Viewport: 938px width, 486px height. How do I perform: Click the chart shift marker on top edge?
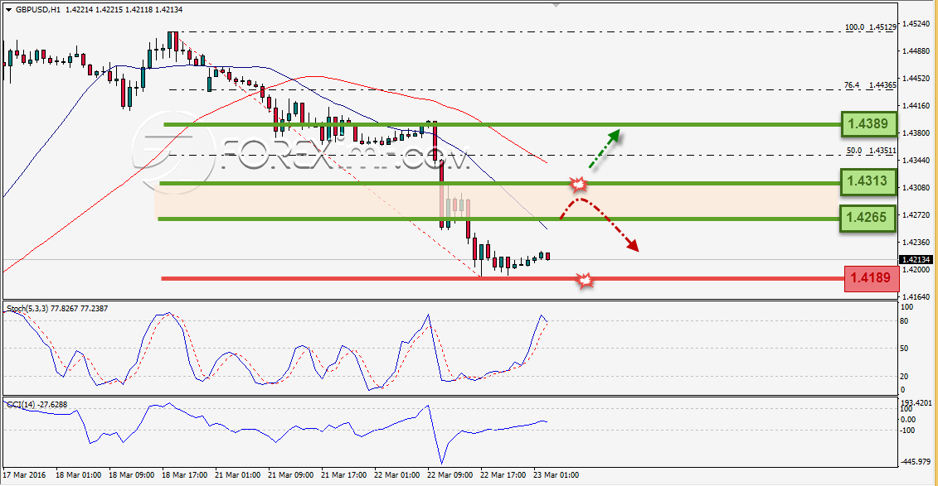tap(556, 5)
